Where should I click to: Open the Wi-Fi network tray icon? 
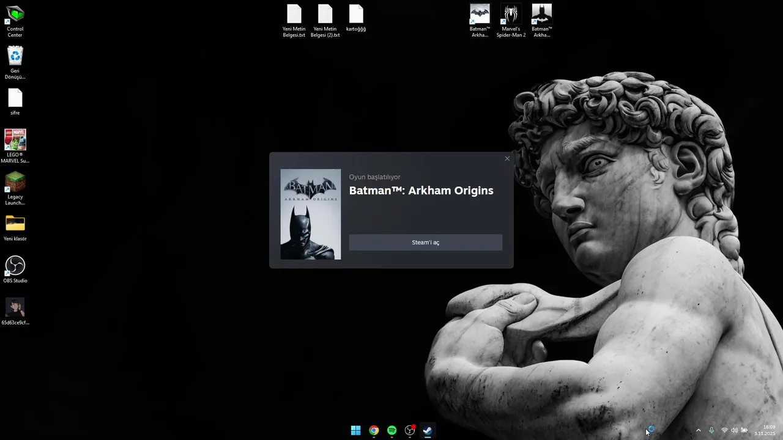(724, 430)
